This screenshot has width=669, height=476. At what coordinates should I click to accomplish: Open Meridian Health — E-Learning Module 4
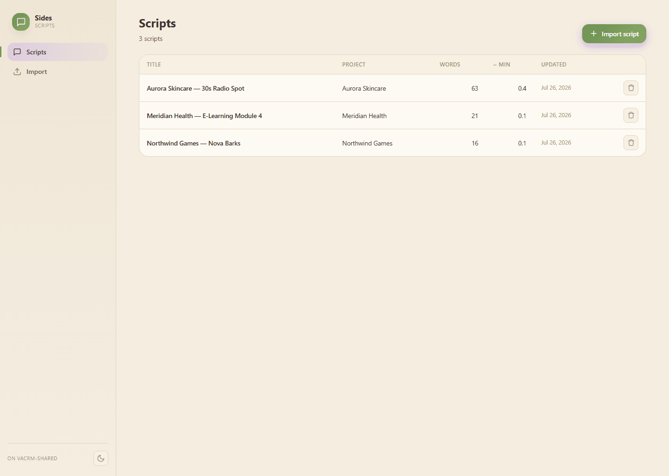[204, 116]
